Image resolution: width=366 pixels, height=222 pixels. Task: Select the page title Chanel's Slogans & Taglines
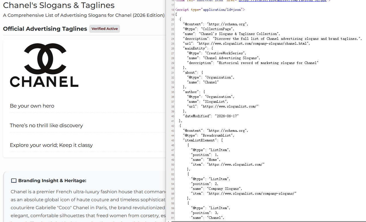tap(59, 5)
